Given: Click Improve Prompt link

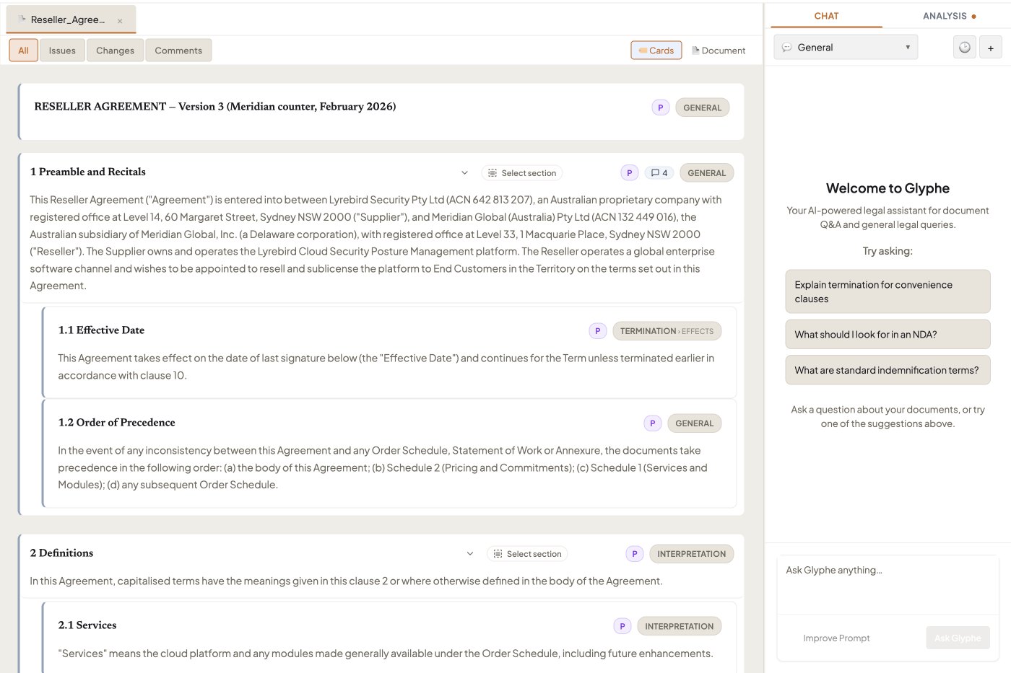Looking at the screenshot, I should (836, 638).
